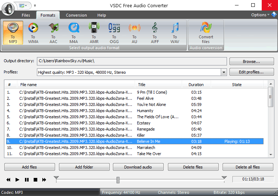The height and width of the screenshot is (196, 278).
Task: Browse for an output directory
Action: pyautogui.click(x=252, y=61)
